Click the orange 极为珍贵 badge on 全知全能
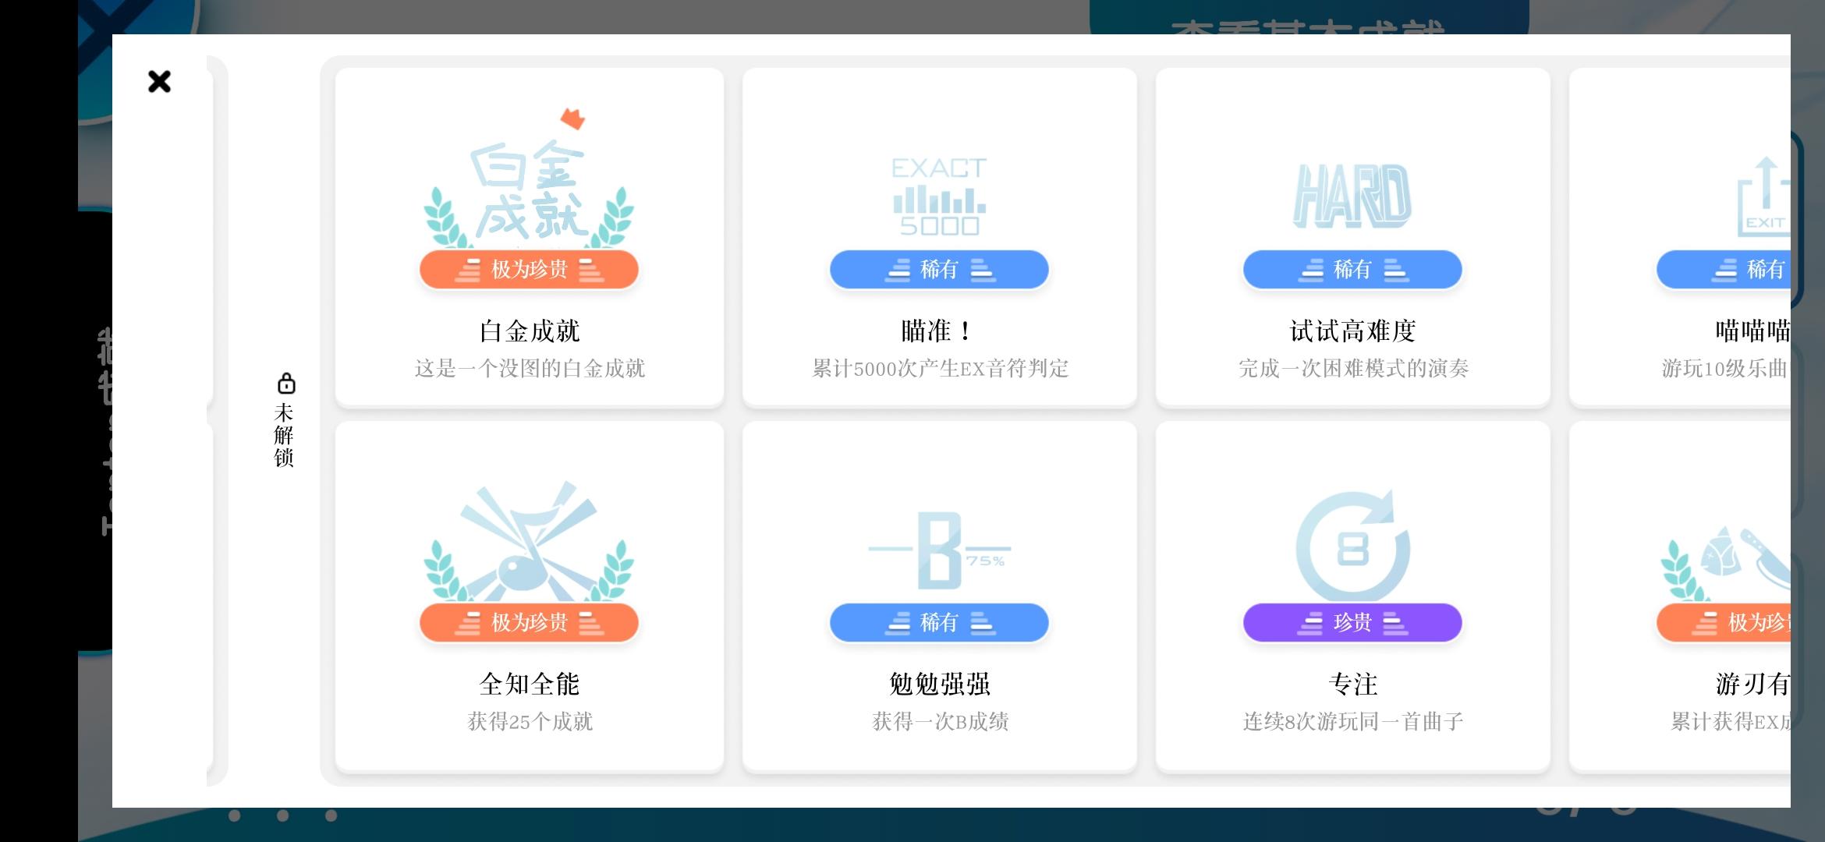Screen dimensions: 1825x842 point(529,623)
